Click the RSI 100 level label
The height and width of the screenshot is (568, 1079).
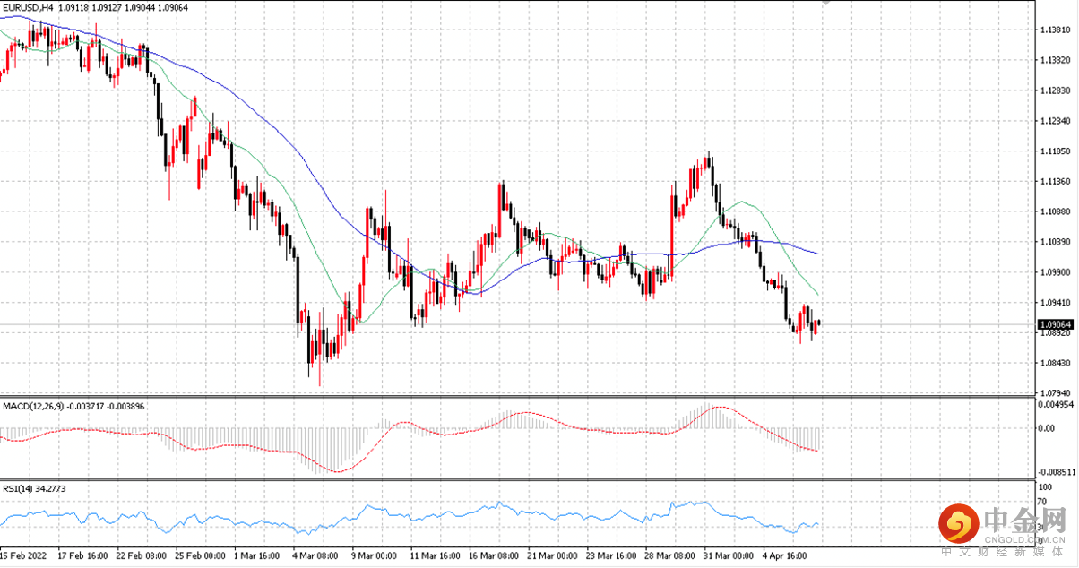[1044, 487]
